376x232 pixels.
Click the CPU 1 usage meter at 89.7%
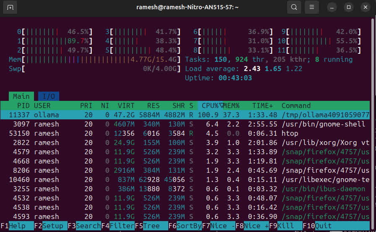[55, 41]
